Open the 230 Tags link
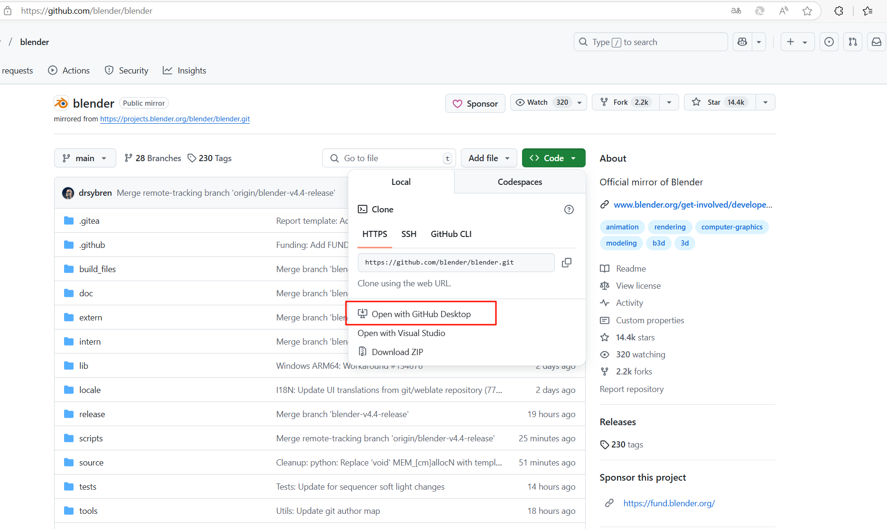The image size is (887, 529). pyautogui.click(x=209, y=158)
